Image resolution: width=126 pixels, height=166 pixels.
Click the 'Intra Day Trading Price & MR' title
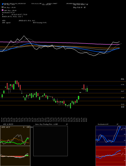[46, 124]
